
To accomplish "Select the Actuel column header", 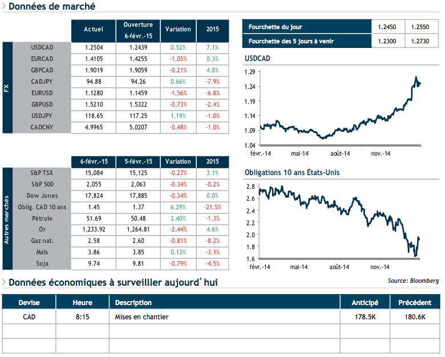I will coord(93,30).
